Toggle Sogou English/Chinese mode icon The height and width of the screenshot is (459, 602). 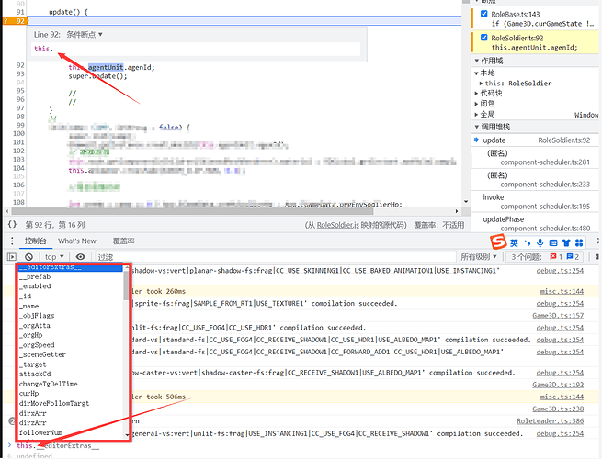[x=514, y=242]
